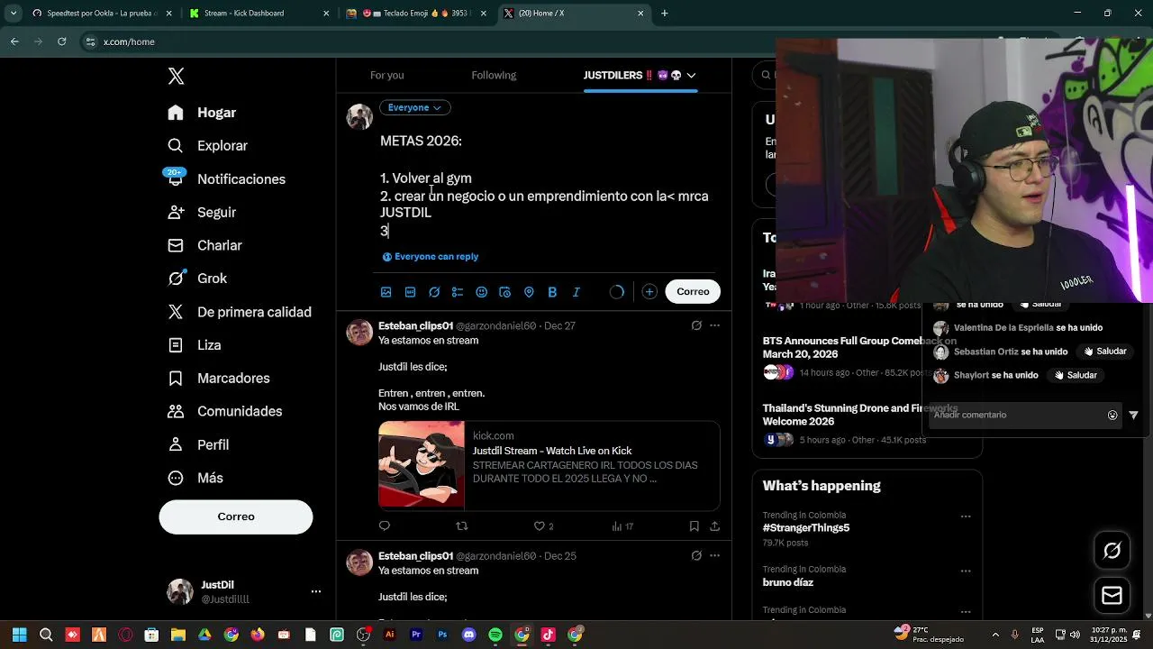Open Spotify from the taskbar
The image size is (1153, 649).
pyautogui.click(x=495, y=635)
